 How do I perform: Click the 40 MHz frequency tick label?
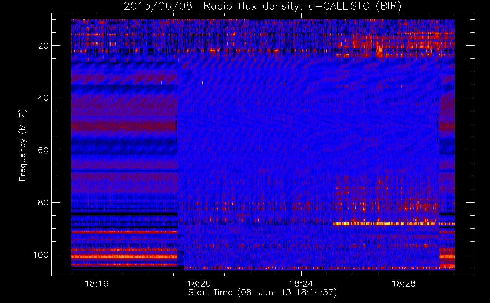44,98
